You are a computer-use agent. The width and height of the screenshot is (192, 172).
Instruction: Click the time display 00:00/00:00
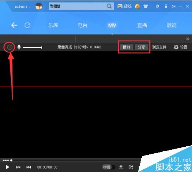(x=47, y=167)
